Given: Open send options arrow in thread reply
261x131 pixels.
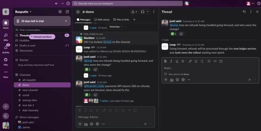Looking at the screenshot, I should click(255, 80).
